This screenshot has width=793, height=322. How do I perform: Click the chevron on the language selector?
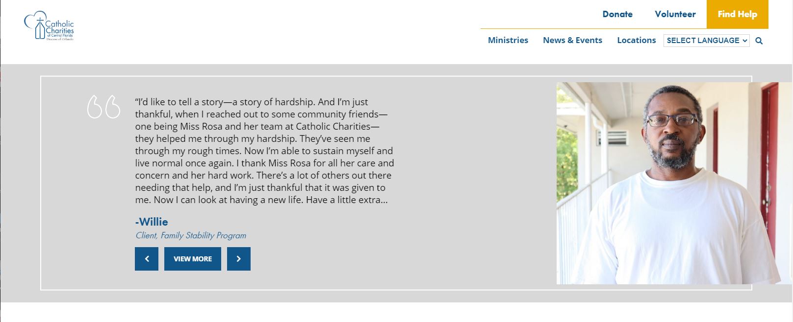pyautogui.click(x=744, y=41)
